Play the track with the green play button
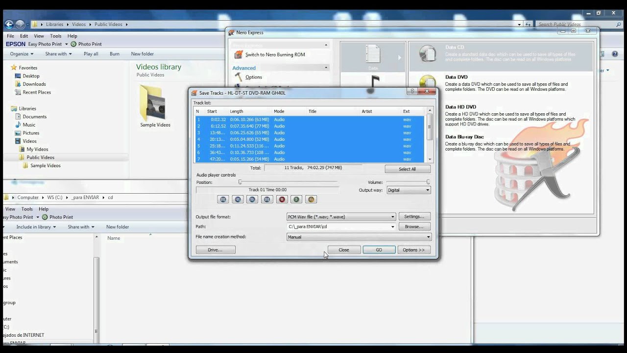Screen dimensions: 627x353 [296, 200]
